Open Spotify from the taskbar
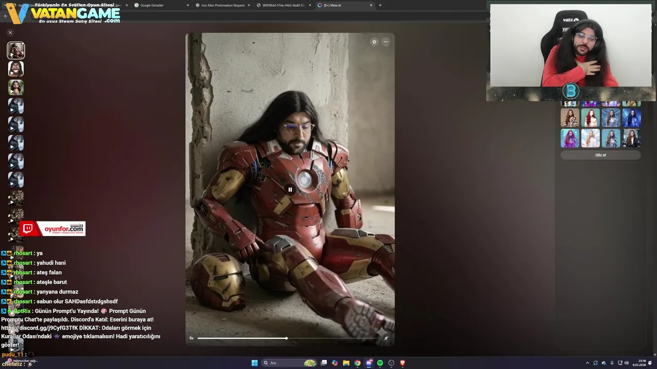This screenshot has height=369, width=657. pyautogui.click(x=380, y=363)
